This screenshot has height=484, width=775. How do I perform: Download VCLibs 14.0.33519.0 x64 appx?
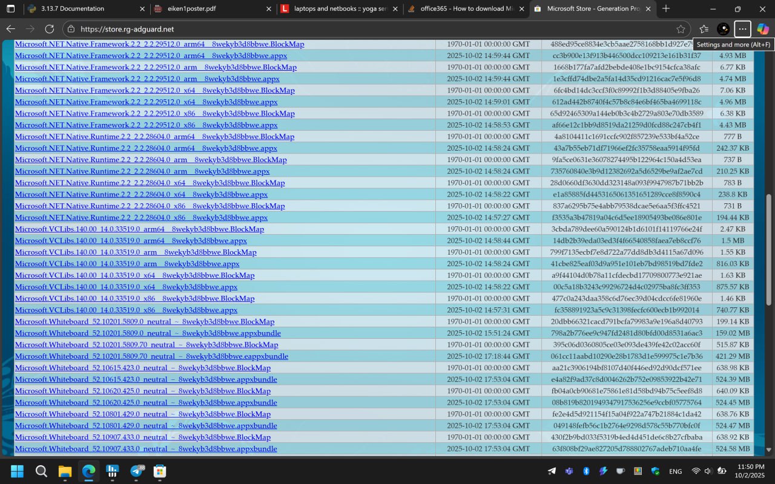(126, 287)
